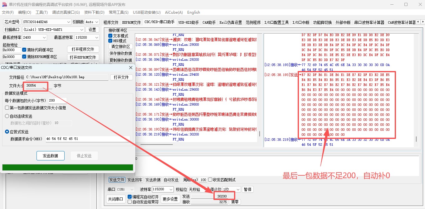Open the I/O口配置工具

pyautogui.click(x=276, y=22)
